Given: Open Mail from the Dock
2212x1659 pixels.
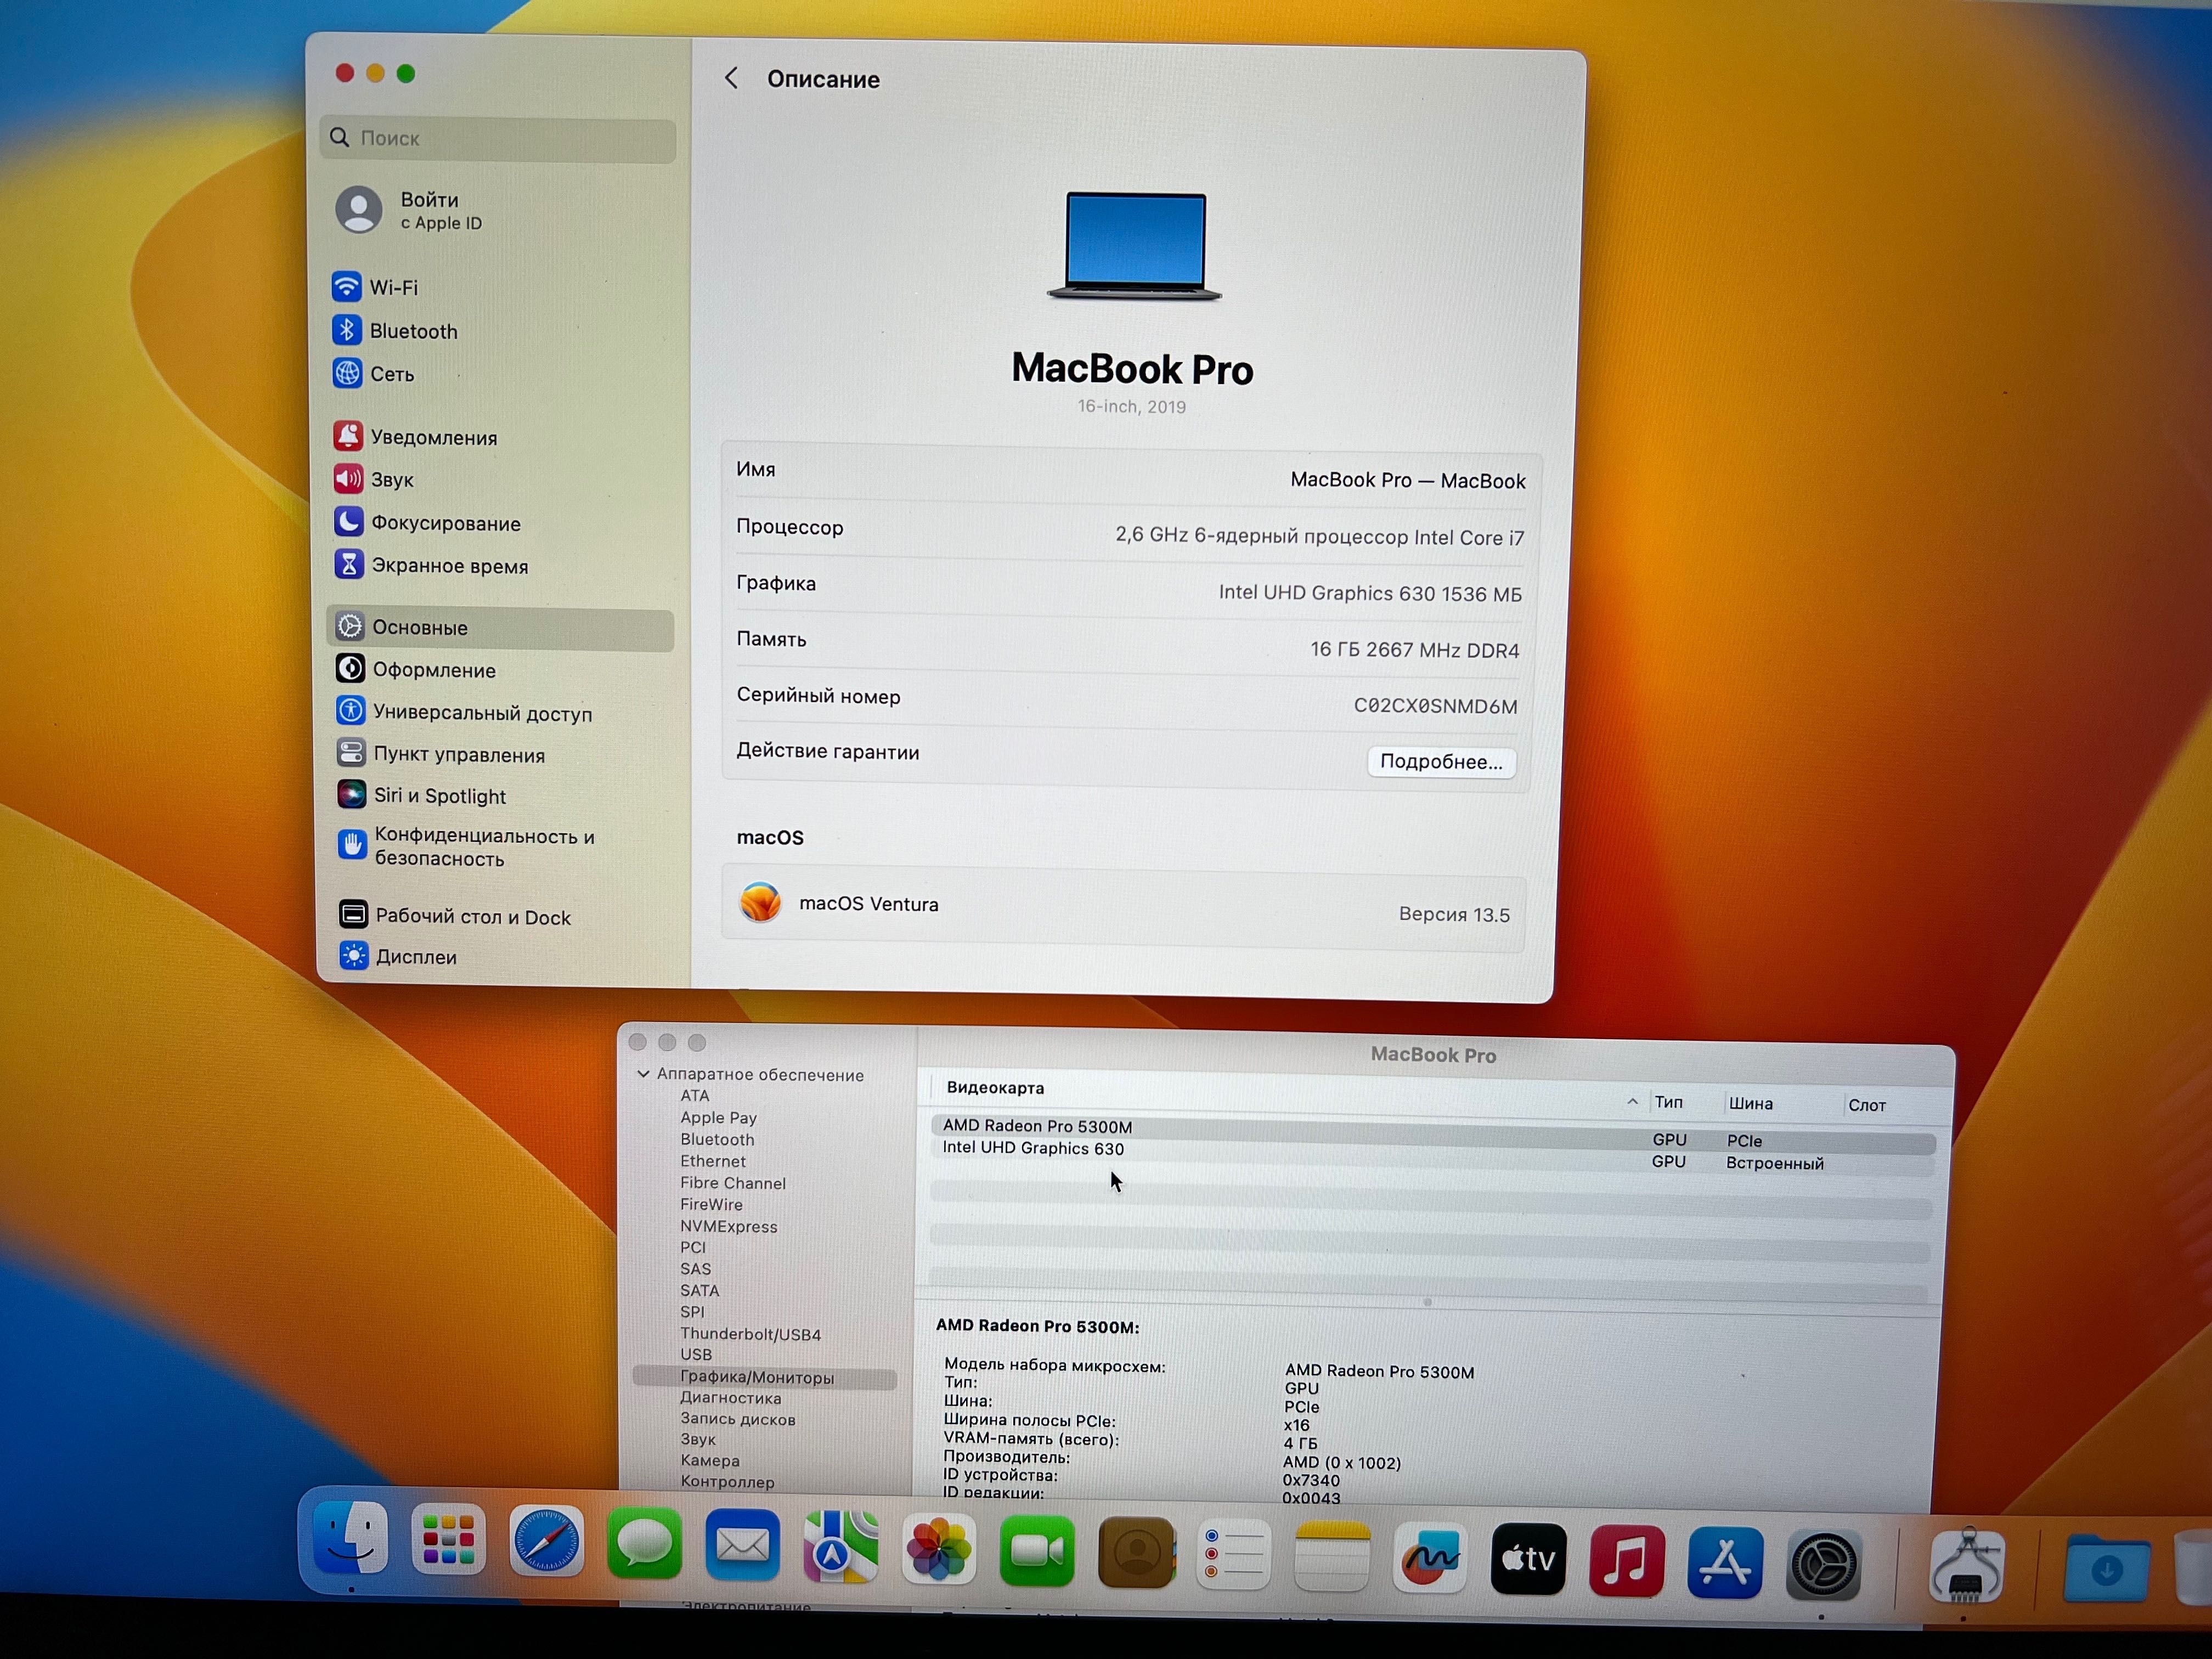Looking at the screenshot, I should (742, 1547).
